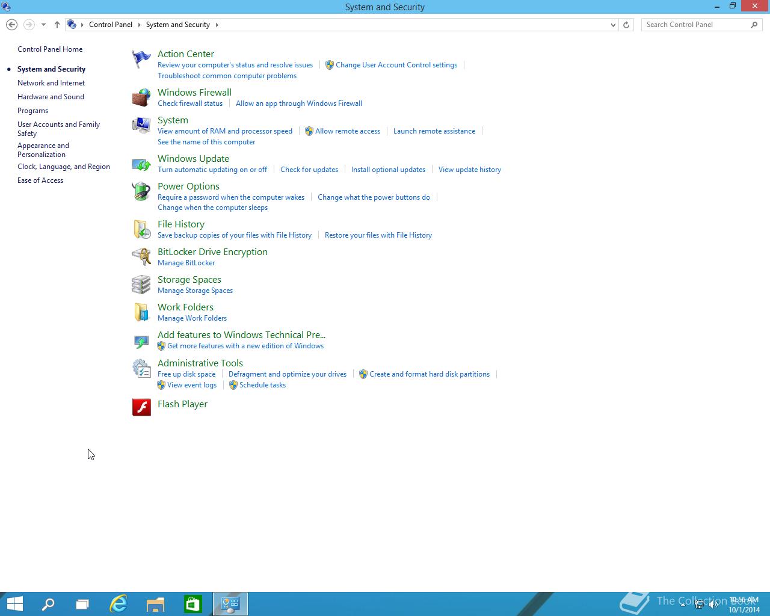Click Change User Account Control settings
Viewport: 770px width, 616px height.
(x=396, y=65)
